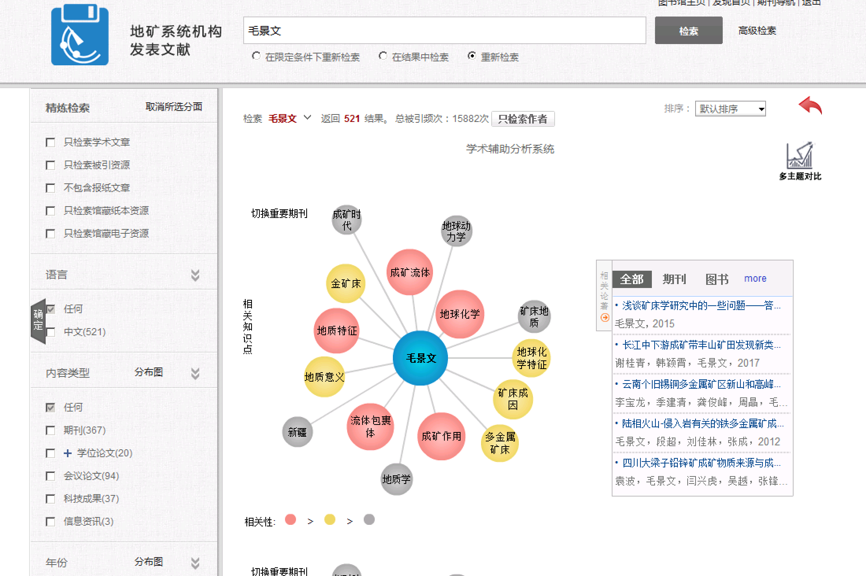Click the 检索 search button

(x=688, y=31)
